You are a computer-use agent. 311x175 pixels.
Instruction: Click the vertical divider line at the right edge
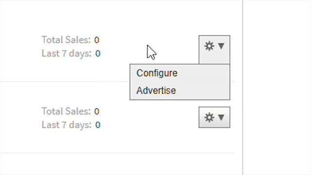pos(243,87)
